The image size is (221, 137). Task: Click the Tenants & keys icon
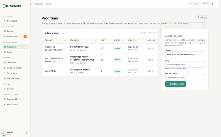(5, 99)
